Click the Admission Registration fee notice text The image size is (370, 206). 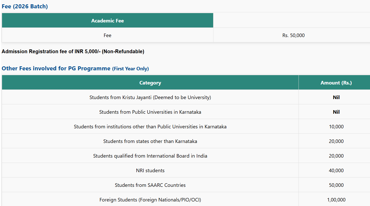point(73,51)
